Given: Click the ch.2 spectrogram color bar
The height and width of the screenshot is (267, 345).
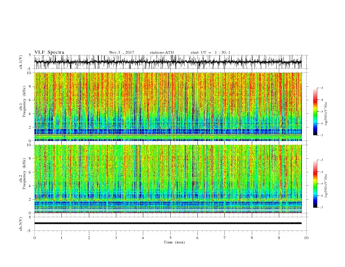Looking at the screenshot, I should click(x=315, y=184).
